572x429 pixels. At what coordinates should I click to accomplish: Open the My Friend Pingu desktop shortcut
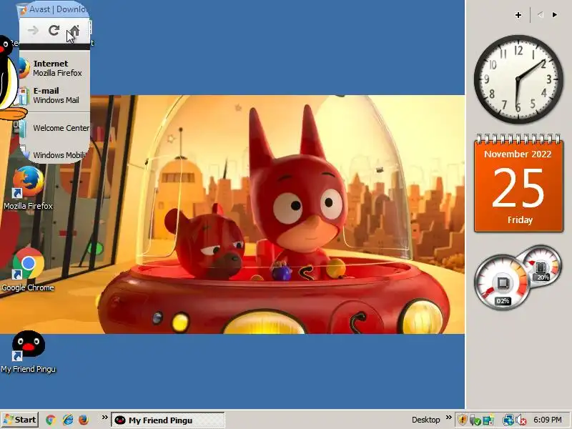(28, 352)
